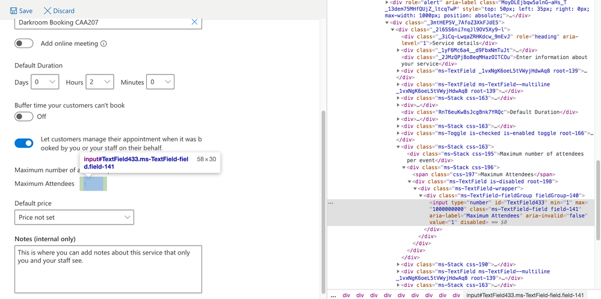601x299 pixels.
Task: Click the Maximum Attendees number field
Action: tap(93, 184)
